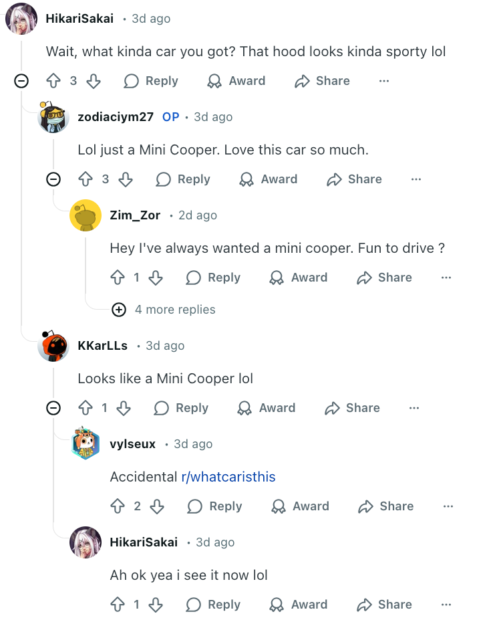487x622 pixels.
Task: Downvote KKarLLs's comment
Action: 124,408
